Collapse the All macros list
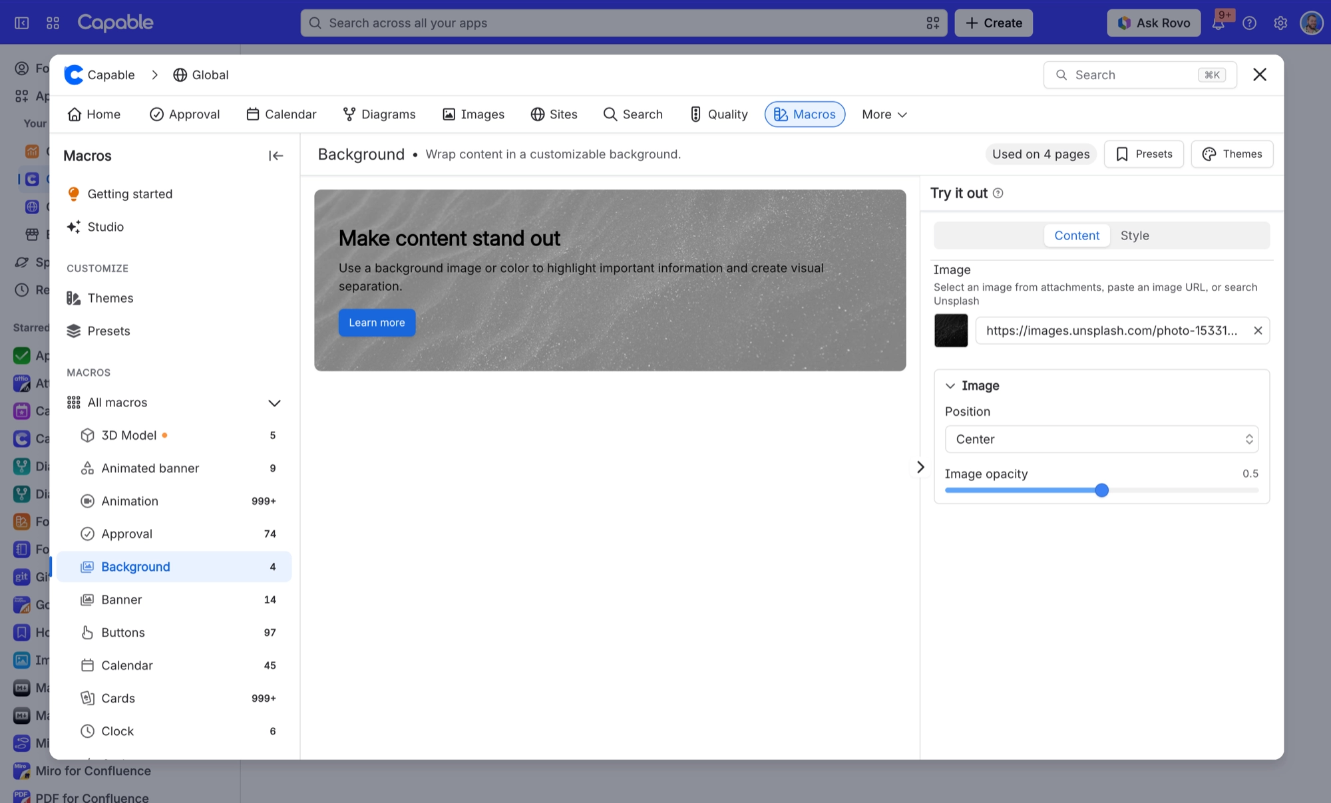 [x=274, y=402]
